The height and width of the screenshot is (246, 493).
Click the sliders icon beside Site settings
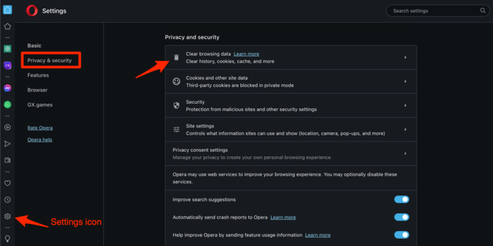click(x=177, y=129)
